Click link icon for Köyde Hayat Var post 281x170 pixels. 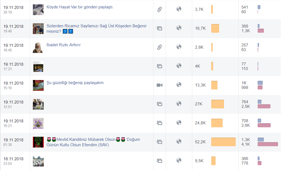pos(159,9)
